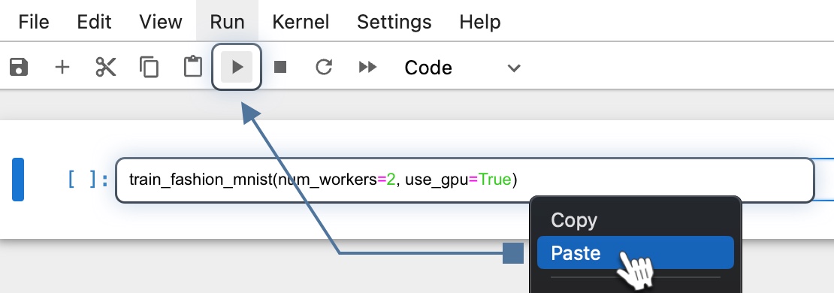
Task: Insert a new cell with the plus icon
Action: pyautogui.click(x=62, y=68)
